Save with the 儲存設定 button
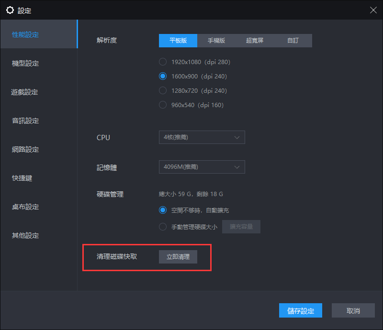This screenshot has height=330, width=383. [301, 310]
